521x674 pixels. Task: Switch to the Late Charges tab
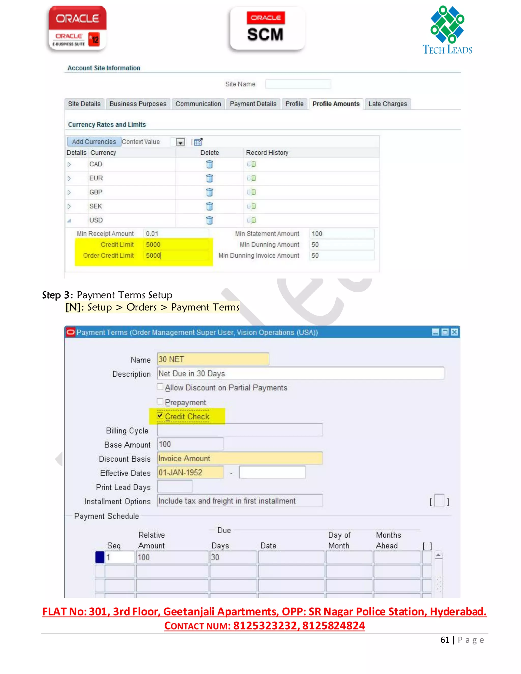(x=387, y=104)
